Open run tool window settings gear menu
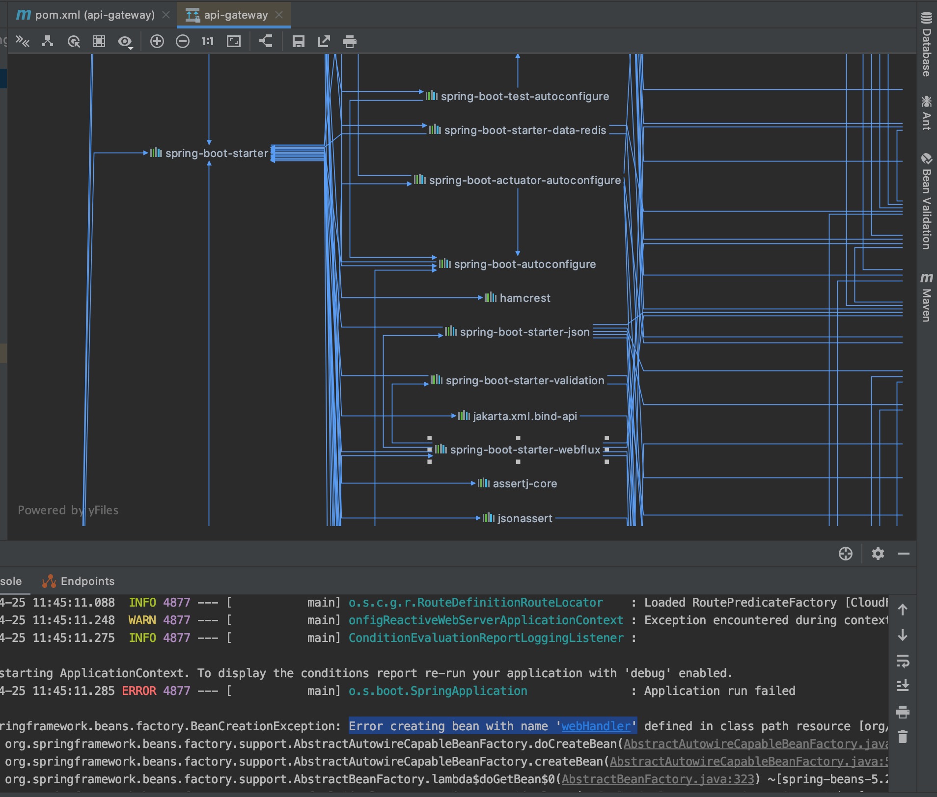Image resolution: width=937 pixels, height=797 pixels. [878, 554]
